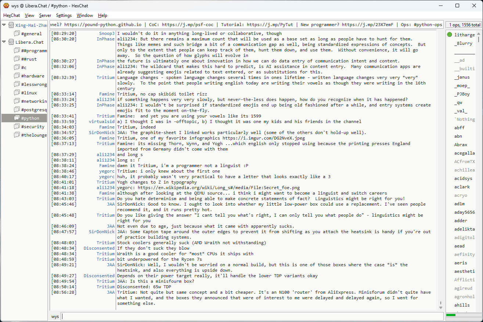This screenshot has height=322, width=483.
Task: Select user acidsys in the user list
Action: click(x=463, y=178)
